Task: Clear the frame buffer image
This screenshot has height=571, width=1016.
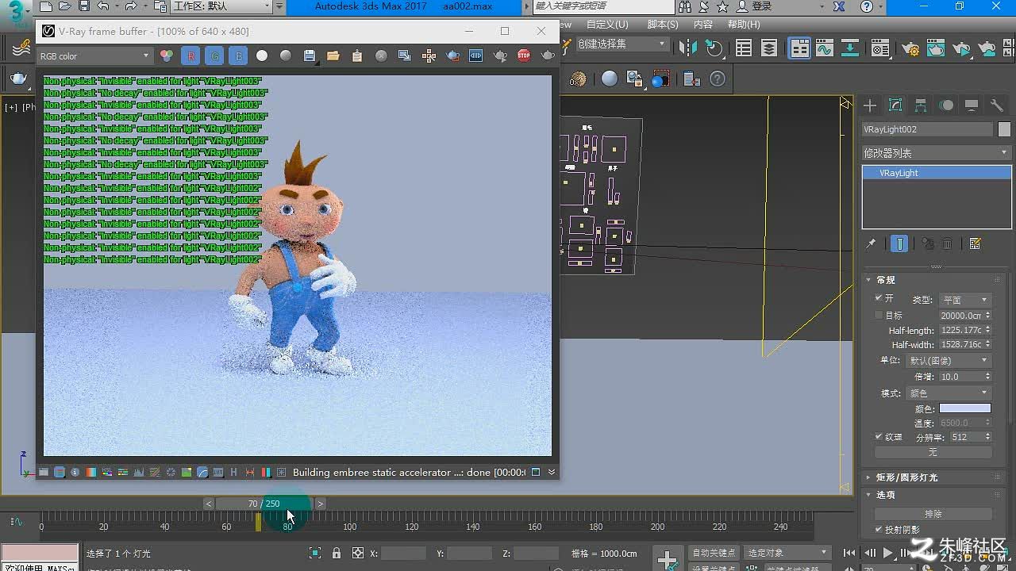Action: [x=381, y=56]
